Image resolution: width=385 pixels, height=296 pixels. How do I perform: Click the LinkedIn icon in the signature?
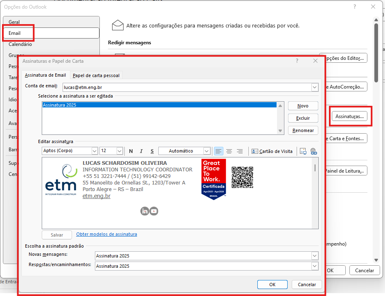[x=144, y=211]
